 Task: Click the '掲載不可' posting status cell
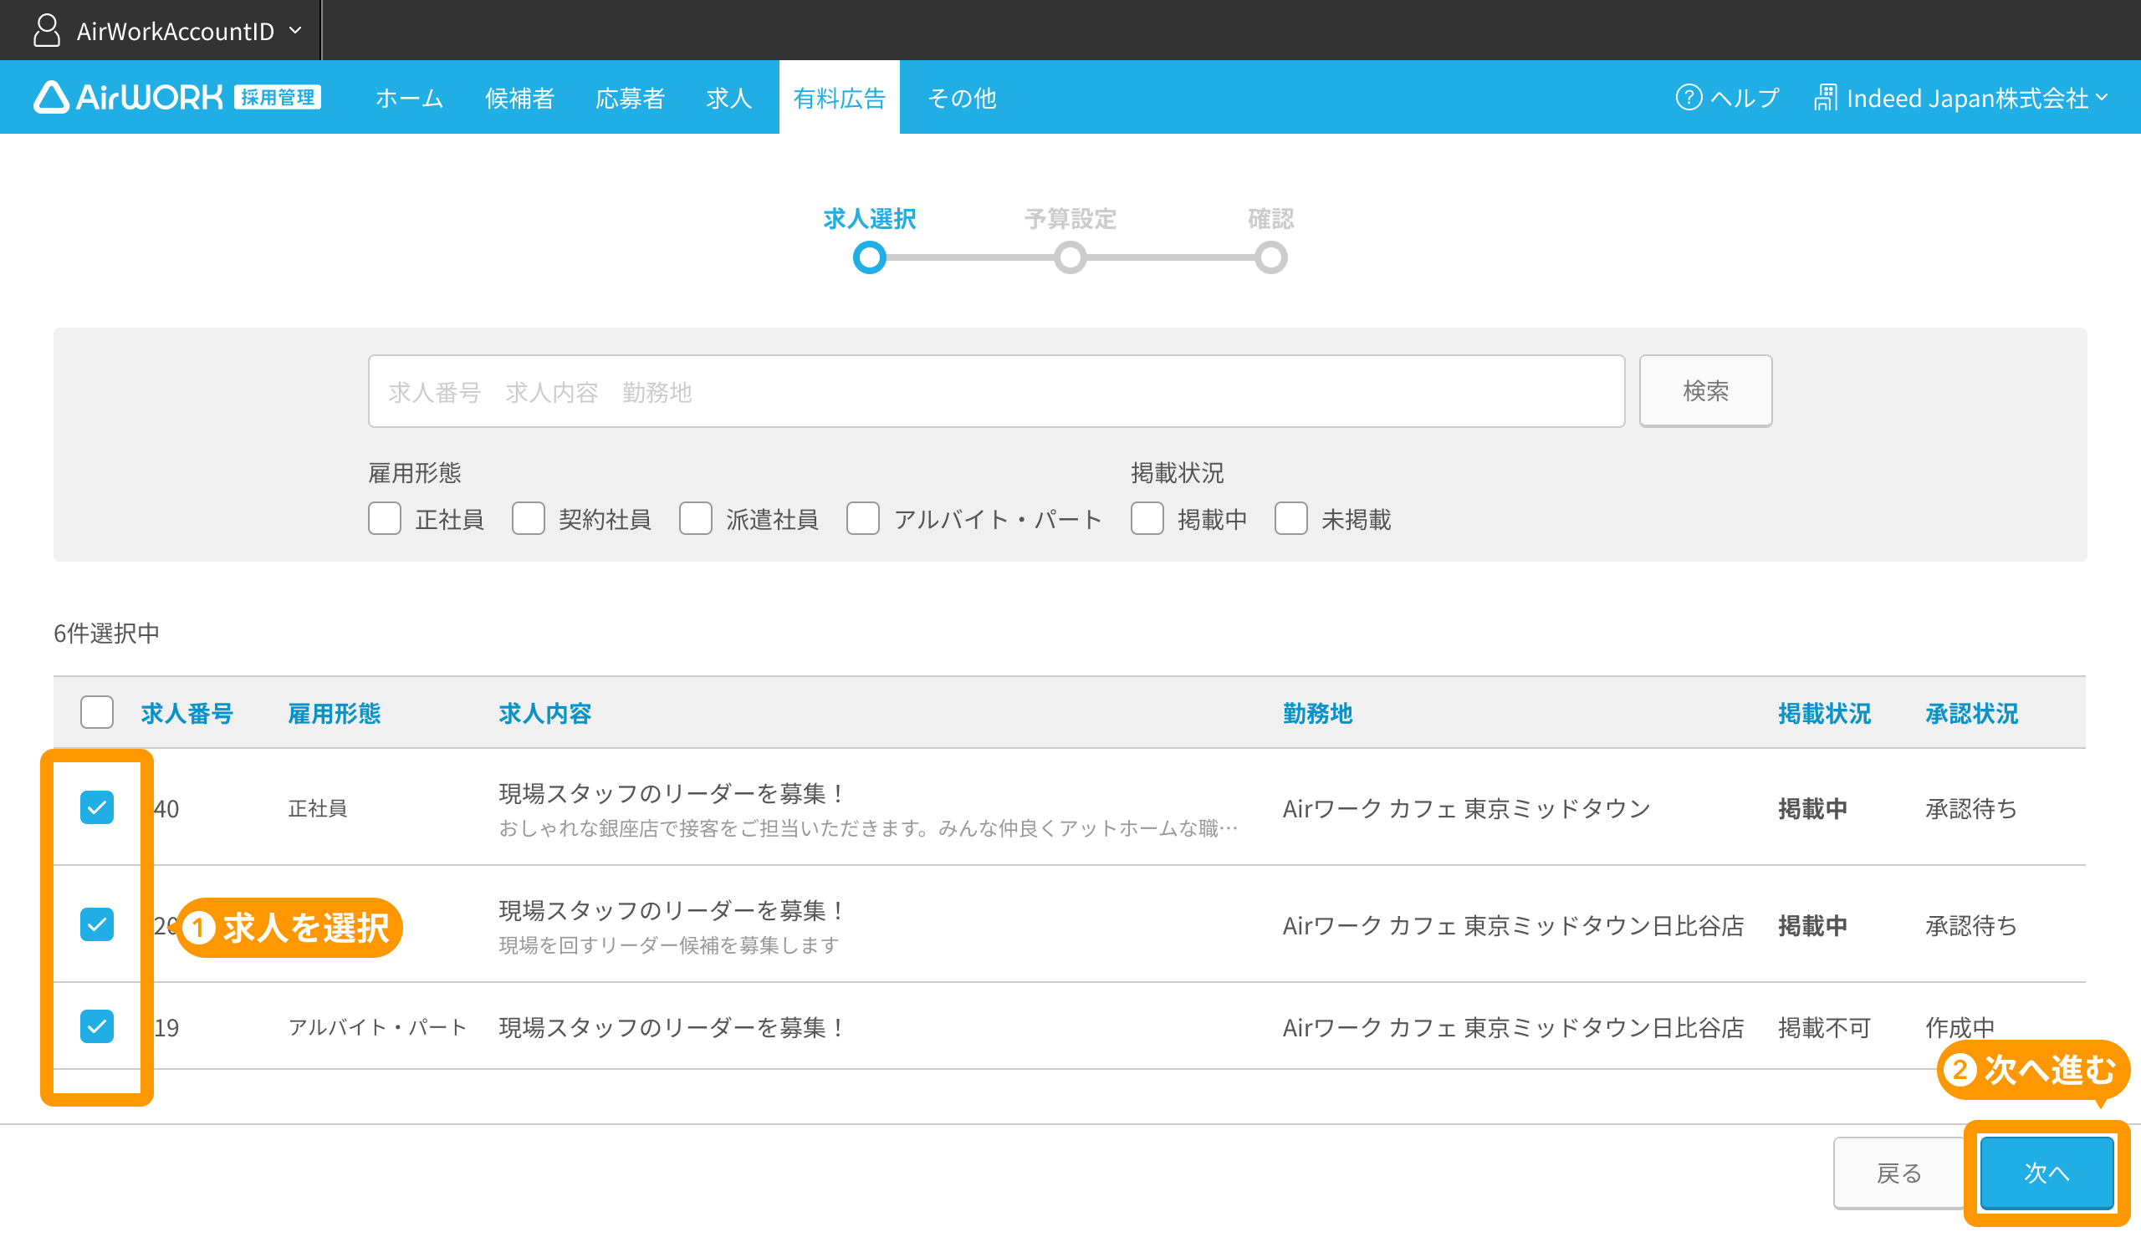(1824, 1027)
